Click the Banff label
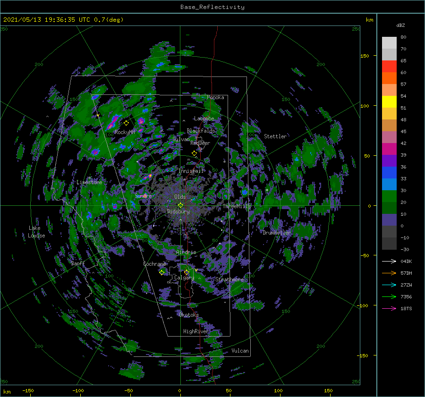 pos(78,263)
